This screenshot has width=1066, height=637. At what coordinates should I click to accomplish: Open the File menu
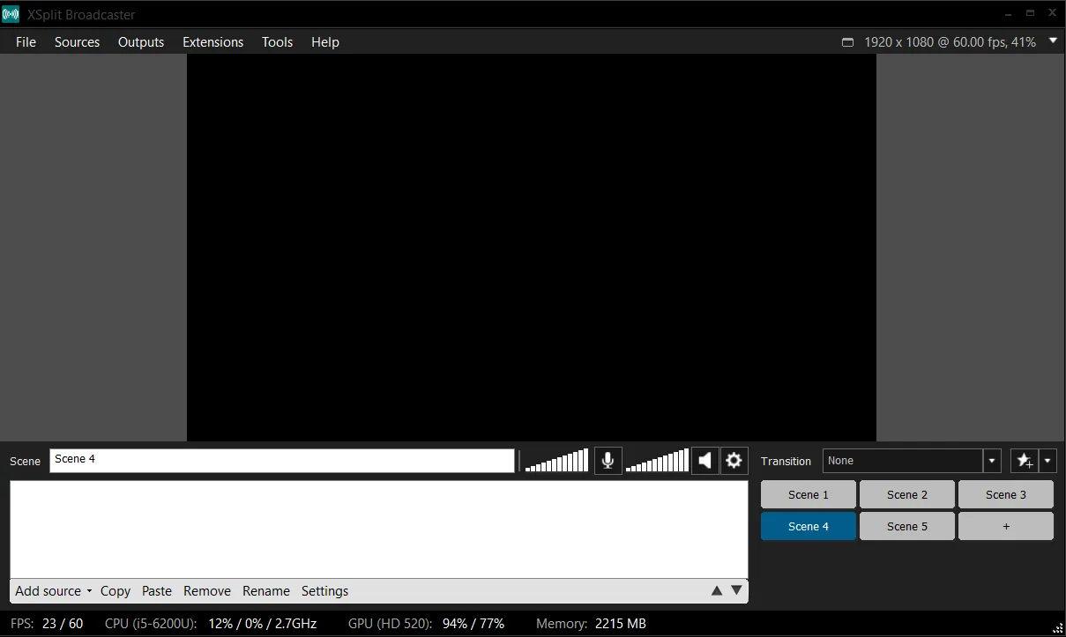(26, 41)
